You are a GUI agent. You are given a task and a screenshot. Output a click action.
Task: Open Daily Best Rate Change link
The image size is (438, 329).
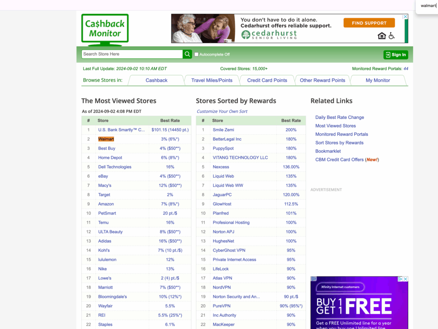[x=340, y=117]
